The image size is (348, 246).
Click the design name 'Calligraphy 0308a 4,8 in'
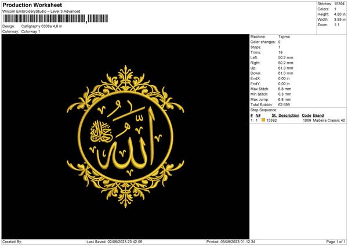coord(42,26)
